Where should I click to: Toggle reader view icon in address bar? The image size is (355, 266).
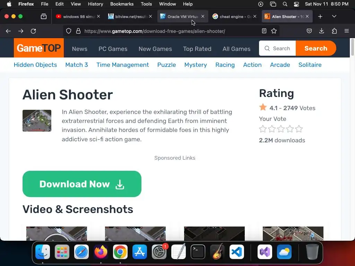(x=264, y=31)
